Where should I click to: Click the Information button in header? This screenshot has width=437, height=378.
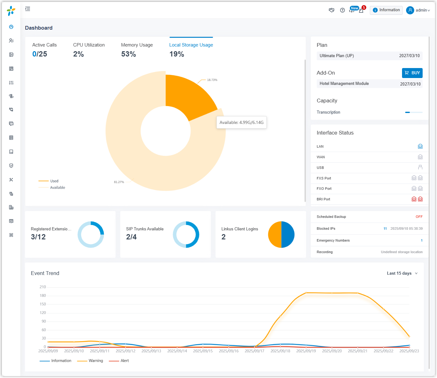pos(386,10)
